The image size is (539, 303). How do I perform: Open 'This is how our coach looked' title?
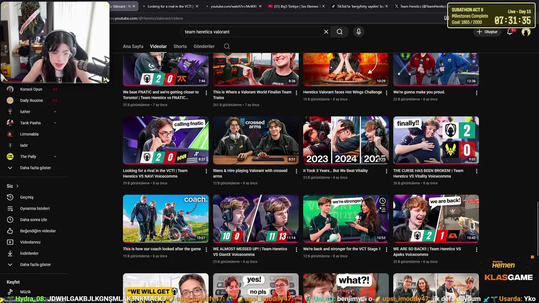[x=162, y=249]
